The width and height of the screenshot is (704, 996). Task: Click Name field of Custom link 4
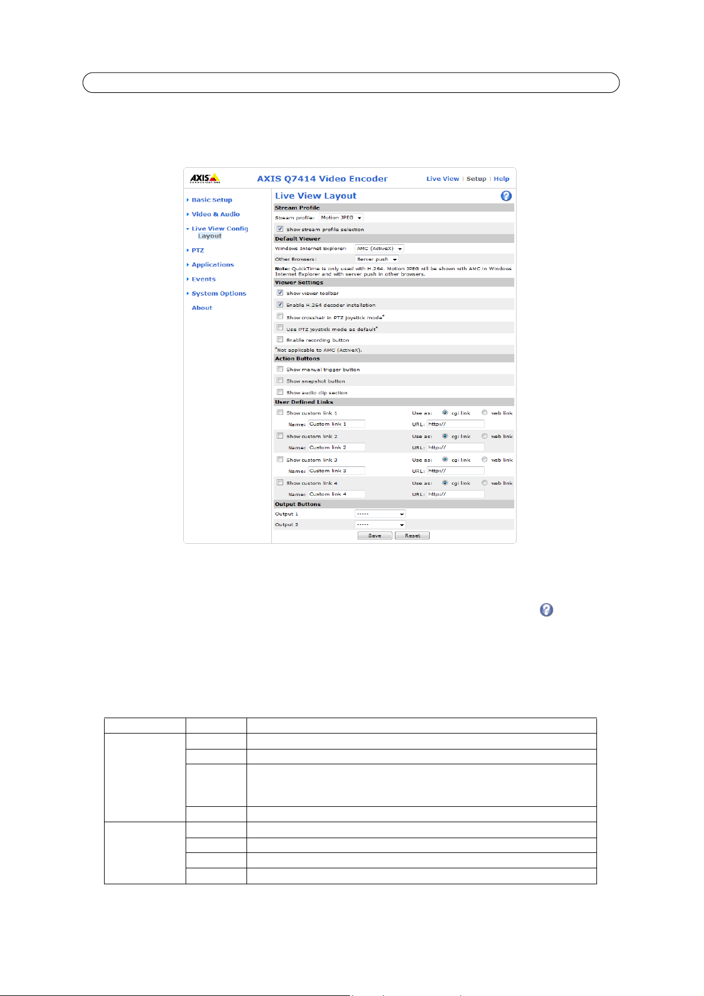click(x=336, y=494)
